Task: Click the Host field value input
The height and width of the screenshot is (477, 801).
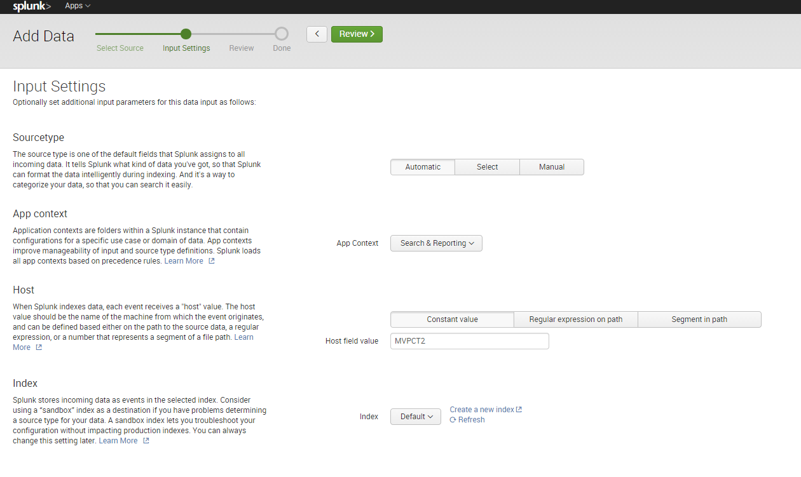Action: coord(470,341)
